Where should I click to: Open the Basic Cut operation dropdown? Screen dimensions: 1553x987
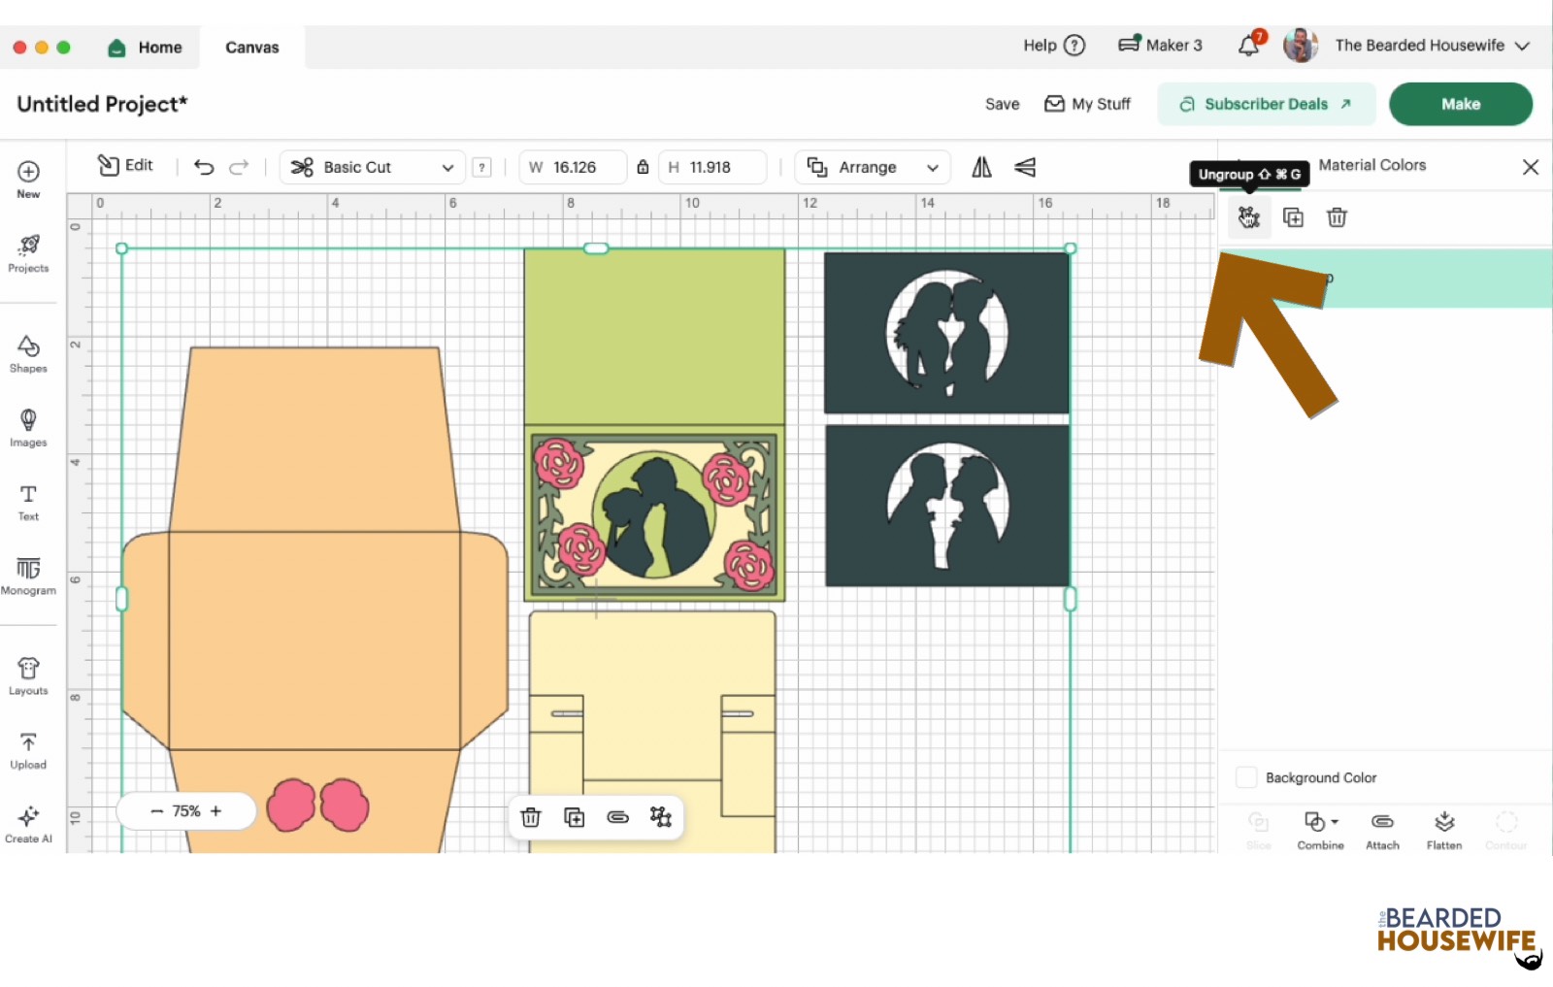click(372, 167)
